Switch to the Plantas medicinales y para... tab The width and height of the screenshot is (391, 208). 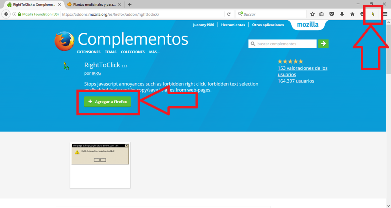(x=94, y=5)
